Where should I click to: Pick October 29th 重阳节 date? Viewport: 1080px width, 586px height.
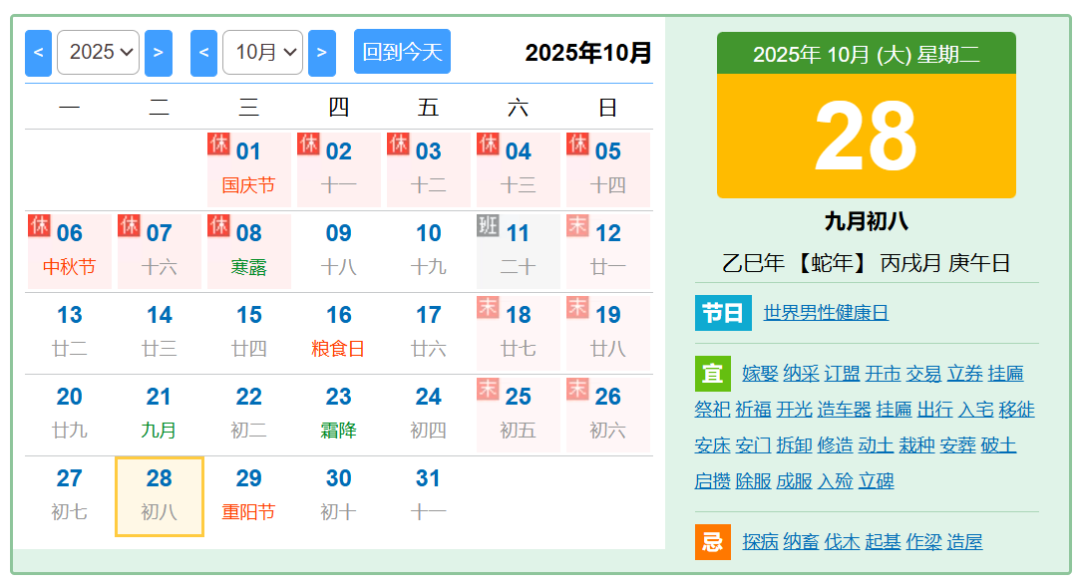[x=248, y=495]
